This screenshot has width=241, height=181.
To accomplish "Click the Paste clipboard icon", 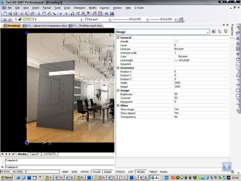I will [49, 14].
